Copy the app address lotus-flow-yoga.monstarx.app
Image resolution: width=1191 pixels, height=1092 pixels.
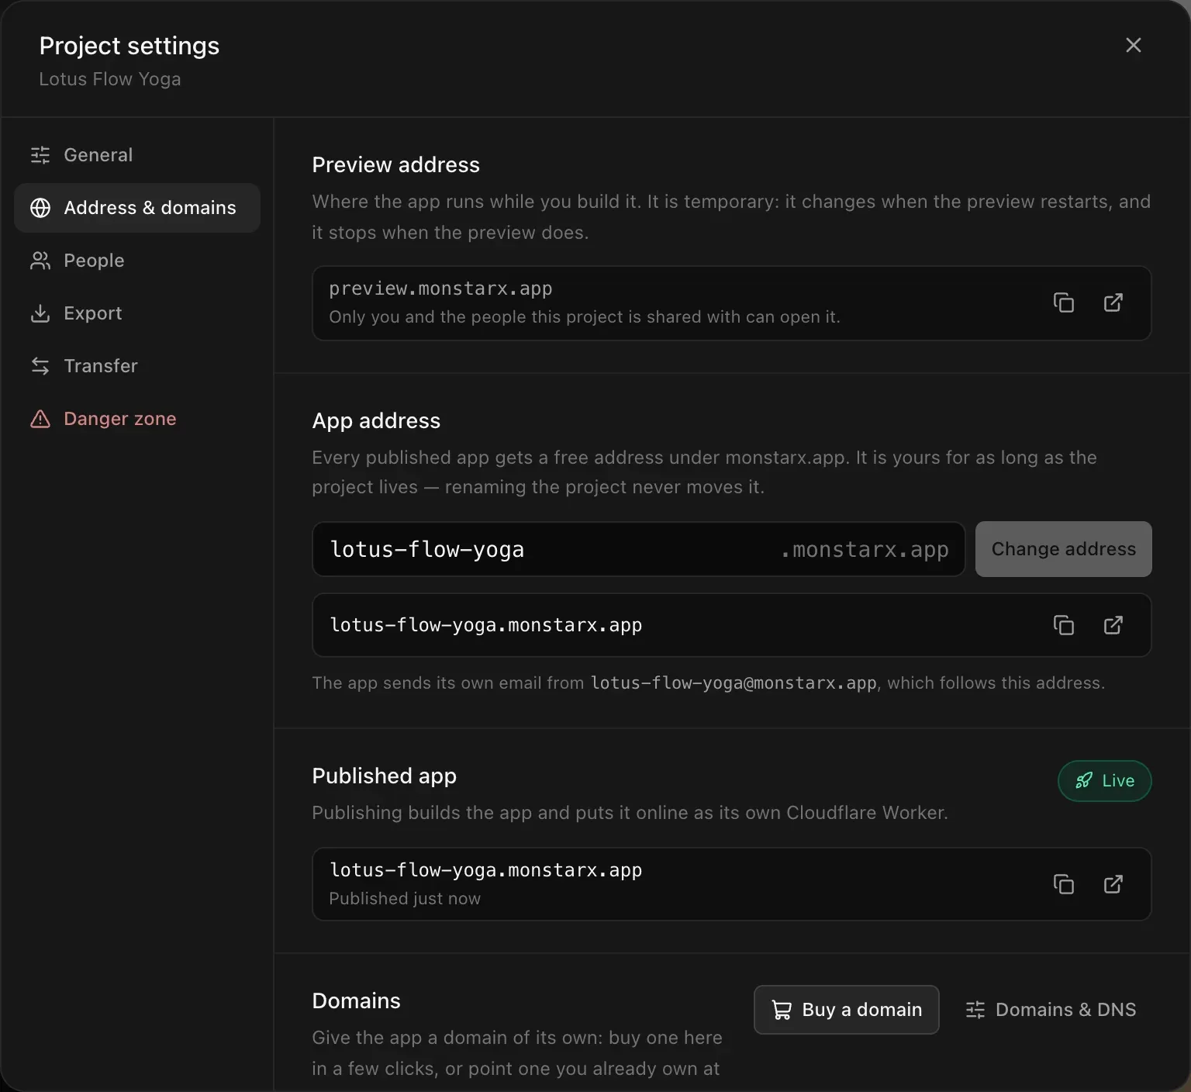click(1063, 625)
